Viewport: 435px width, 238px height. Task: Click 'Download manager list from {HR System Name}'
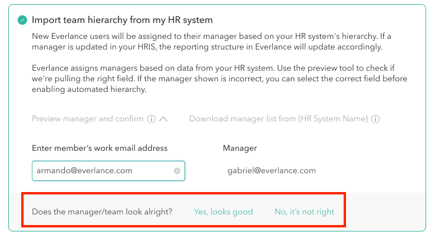(278, 119)
